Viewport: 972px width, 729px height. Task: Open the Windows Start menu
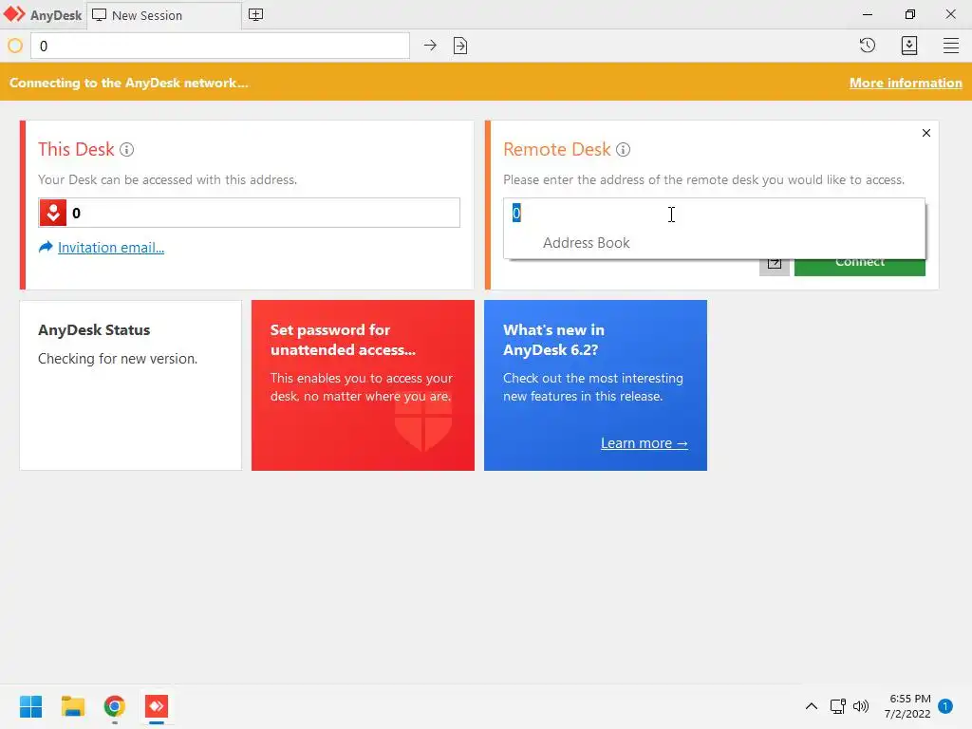click(x=31, y=706)
